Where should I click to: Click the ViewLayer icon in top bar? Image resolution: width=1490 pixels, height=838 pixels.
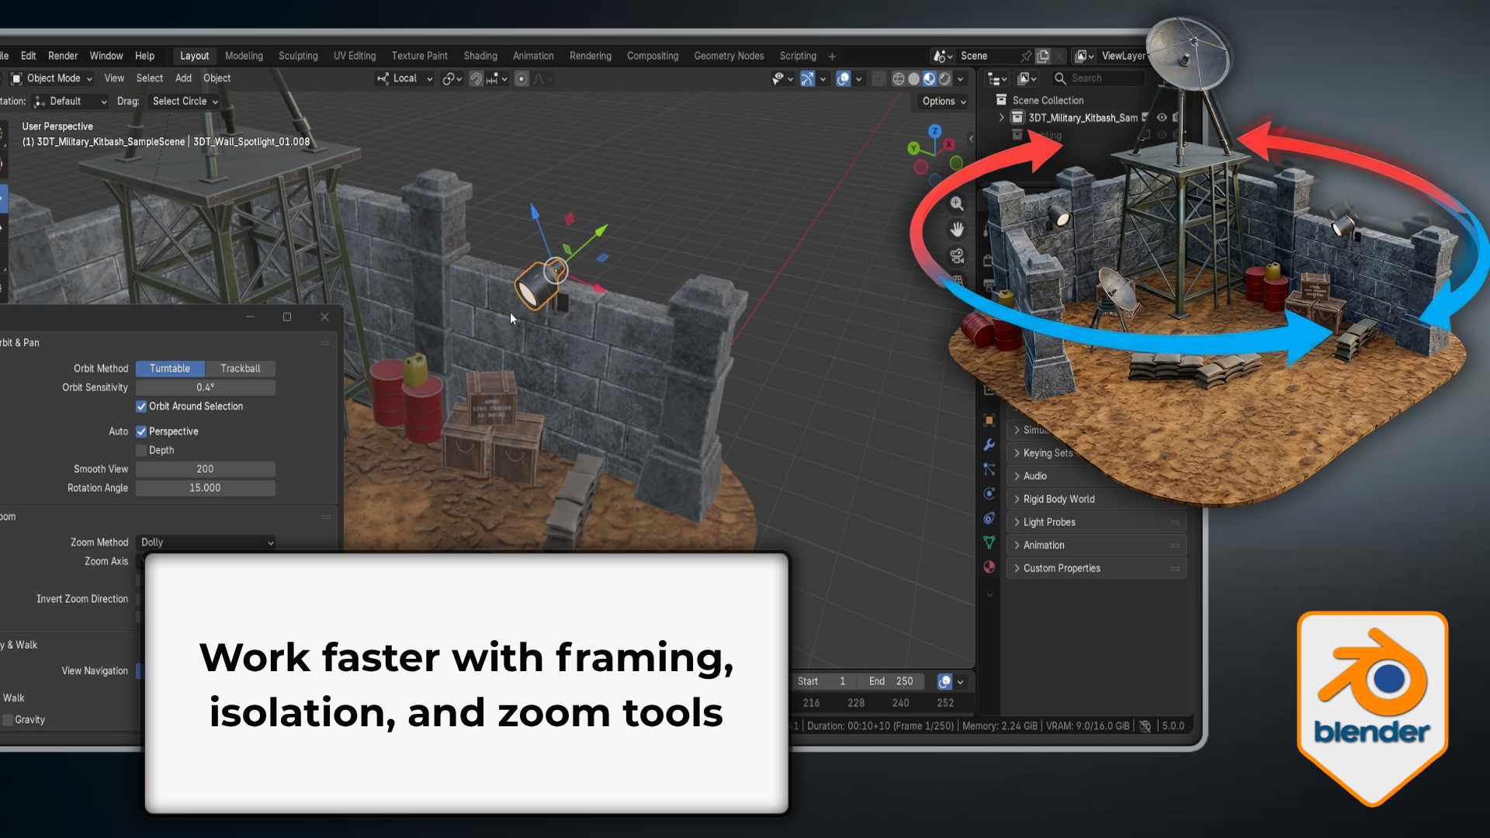click(1084, 56)
